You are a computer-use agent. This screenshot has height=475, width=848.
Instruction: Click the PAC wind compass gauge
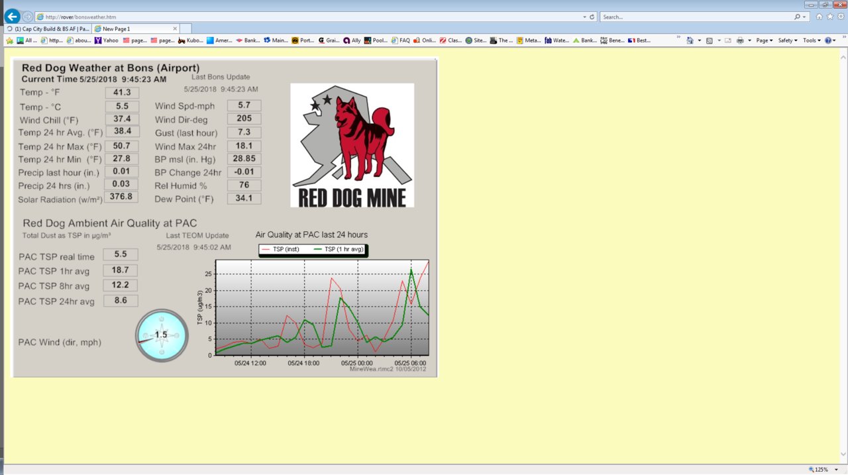point(162,335)
